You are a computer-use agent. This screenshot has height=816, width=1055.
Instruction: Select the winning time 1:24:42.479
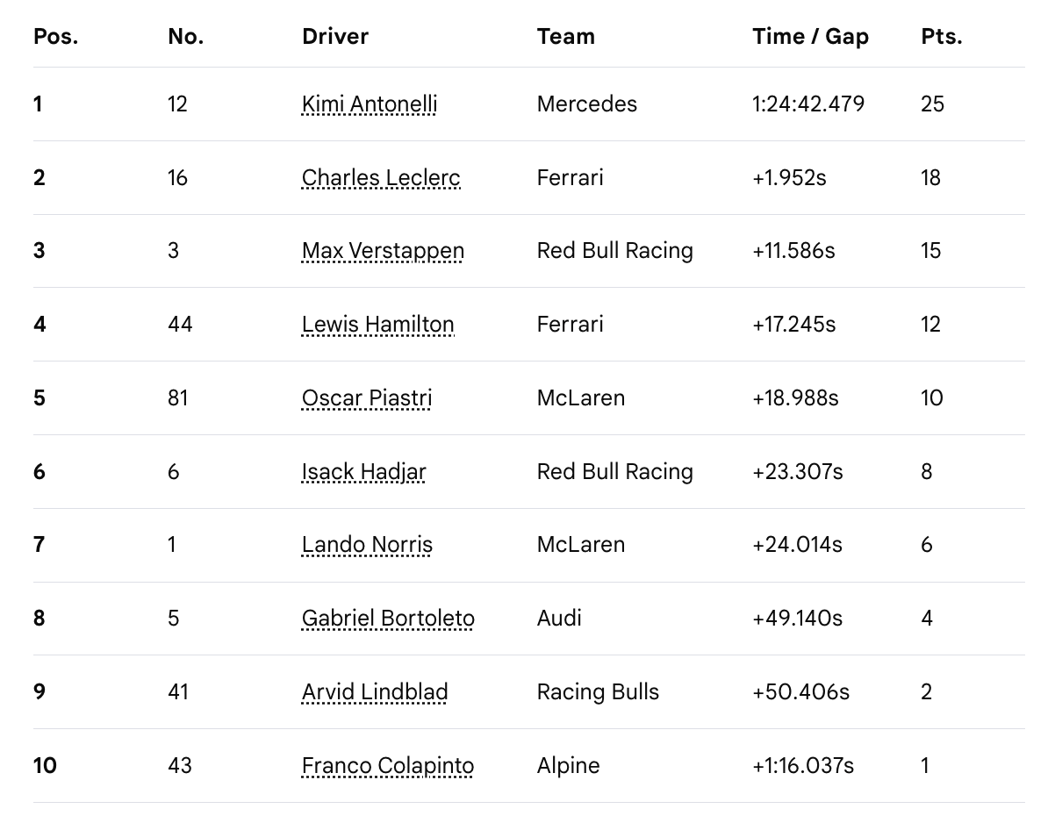808,104
